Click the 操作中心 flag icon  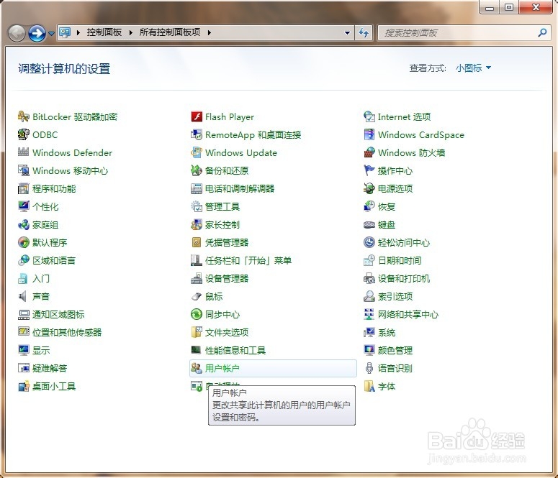[x=369, y=170]
